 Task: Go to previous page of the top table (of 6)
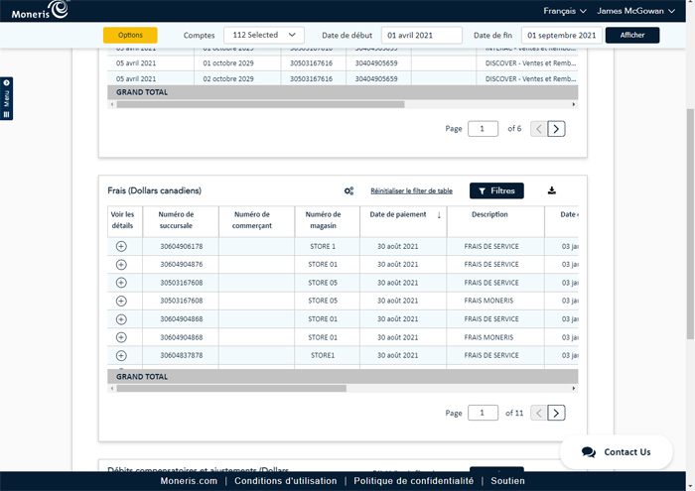[x=539, y=129]
